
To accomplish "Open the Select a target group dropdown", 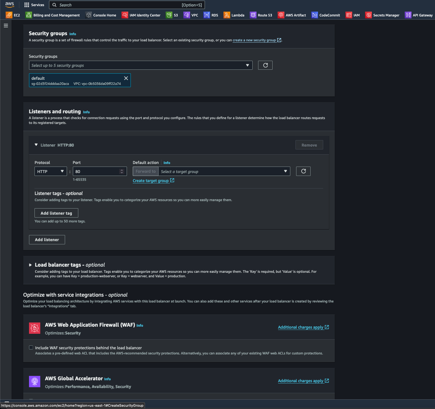I will click(x=224, y=171).
